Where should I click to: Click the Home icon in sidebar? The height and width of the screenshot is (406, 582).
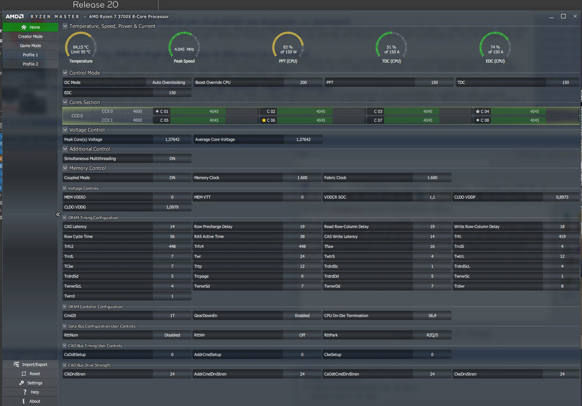coord(24,27)
